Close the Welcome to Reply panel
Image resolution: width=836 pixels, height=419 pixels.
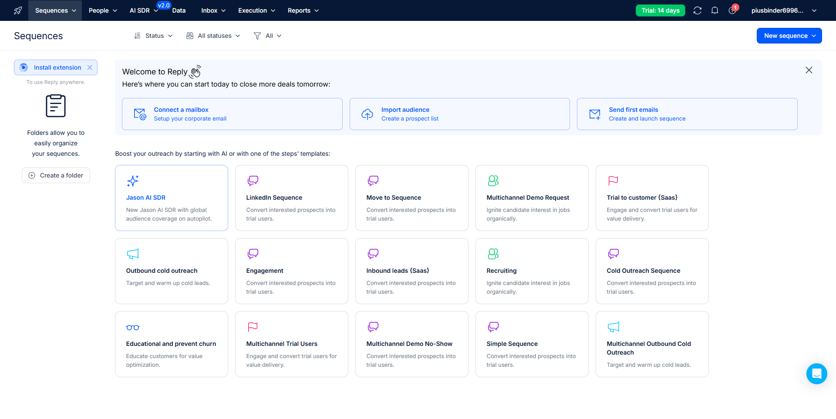click(x=809, y=70)
